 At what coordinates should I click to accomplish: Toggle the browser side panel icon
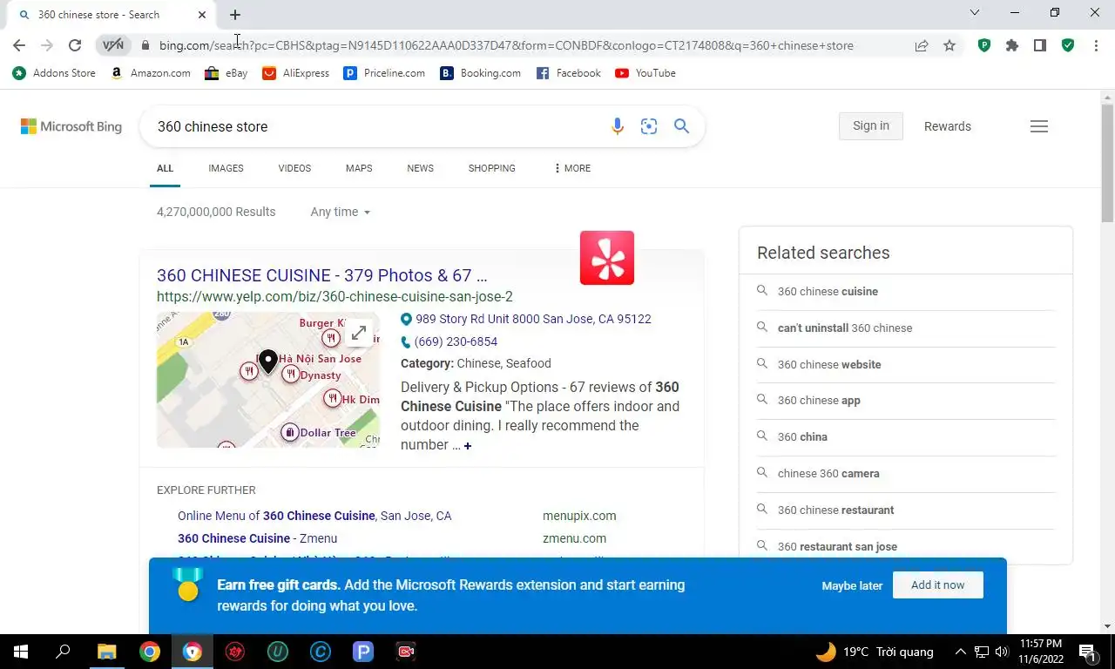click(x=1040, y=45)
